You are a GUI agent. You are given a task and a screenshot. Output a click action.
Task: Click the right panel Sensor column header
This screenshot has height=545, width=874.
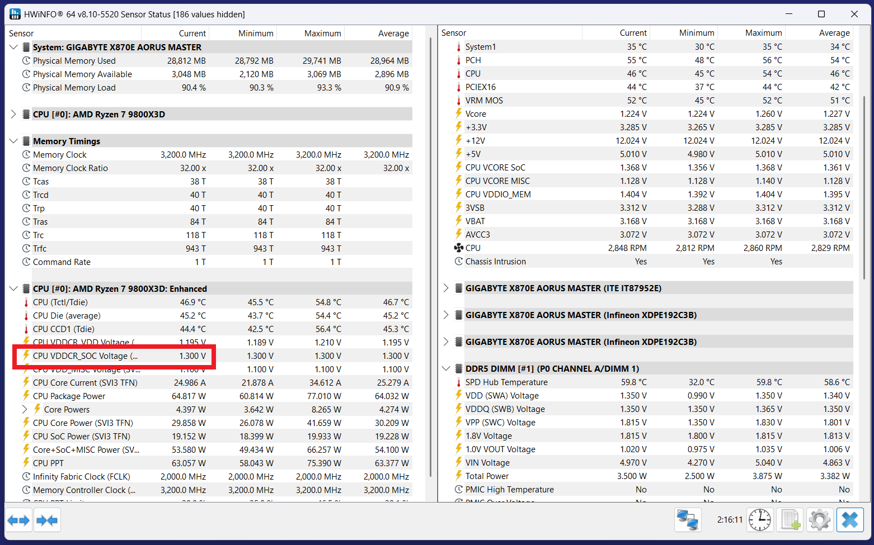tap(510, 33)
